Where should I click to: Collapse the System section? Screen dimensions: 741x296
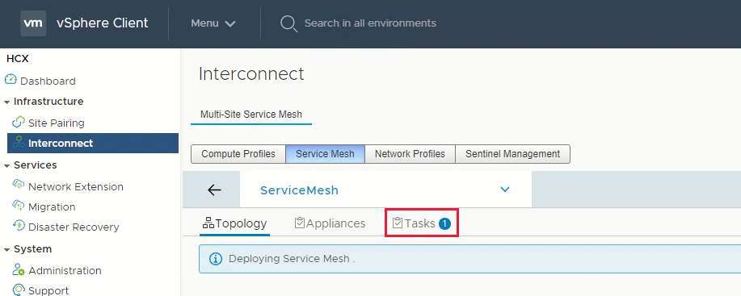(x=6, y=249)
